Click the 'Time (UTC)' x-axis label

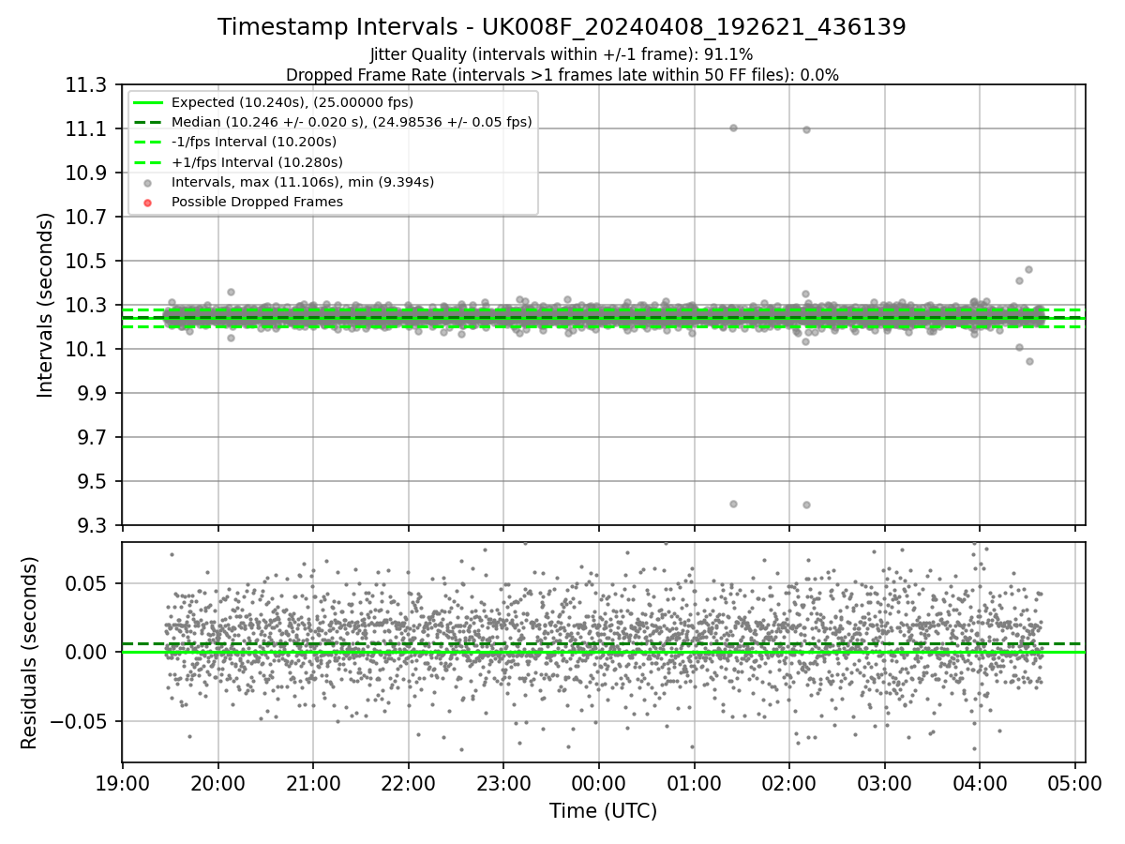pos(603,811)
